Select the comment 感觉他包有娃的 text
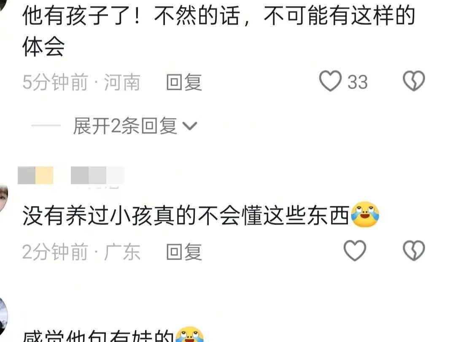The image size is (450, 342). (x=98, y=336)
